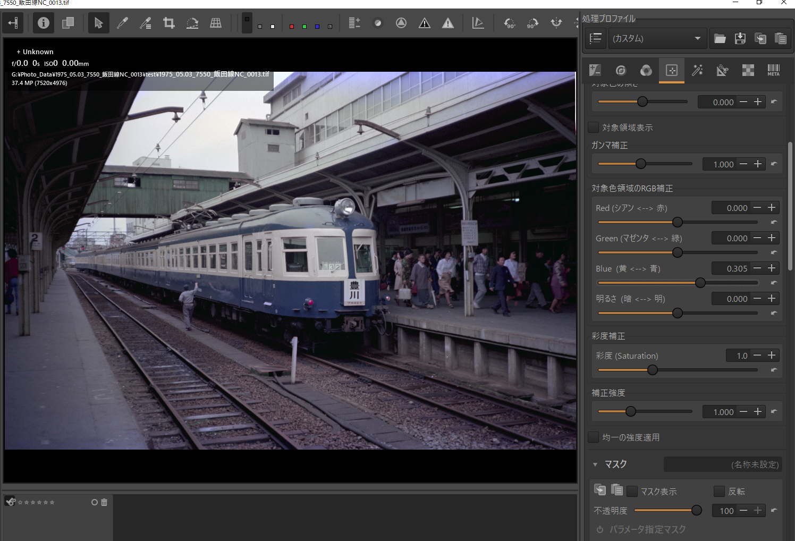This screenshot has width=795, height=541.
Task: Reset the 彩度 (Saturation) value
Action: click(x=774, y=370)
